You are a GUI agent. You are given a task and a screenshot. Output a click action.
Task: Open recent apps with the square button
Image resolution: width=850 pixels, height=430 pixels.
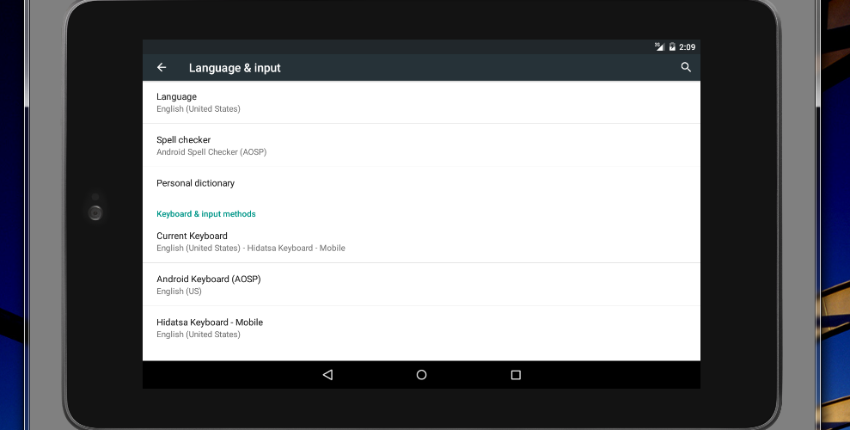click(516, 375)
